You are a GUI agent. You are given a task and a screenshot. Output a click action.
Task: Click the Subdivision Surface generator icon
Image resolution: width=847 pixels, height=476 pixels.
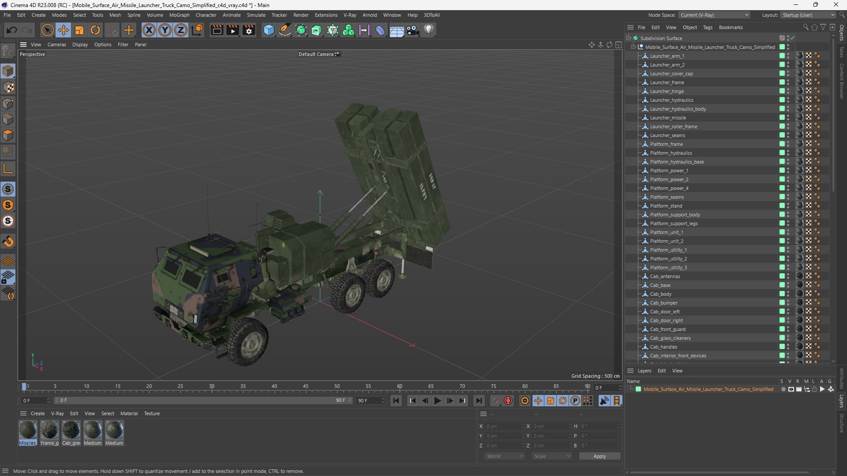coord(301,30)
